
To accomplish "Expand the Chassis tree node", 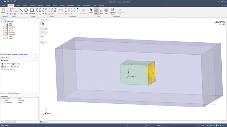I will click(x=4, y=31).
